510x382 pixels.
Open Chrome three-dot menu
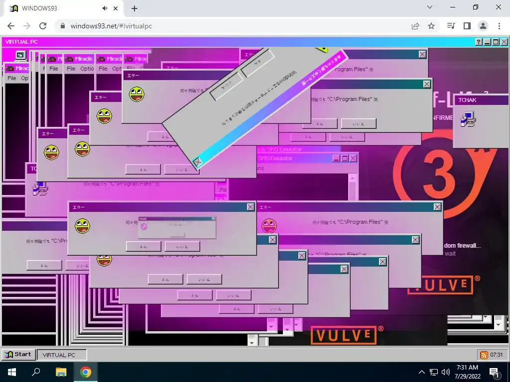(x=499, y=26)
